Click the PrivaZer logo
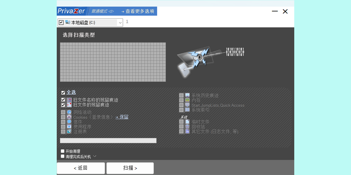The image size is (351, 175). pyautogui.click(x=72, y=11)
